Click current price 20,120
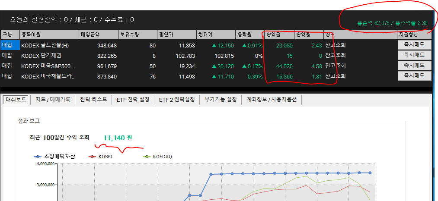 tap(225, 66)
